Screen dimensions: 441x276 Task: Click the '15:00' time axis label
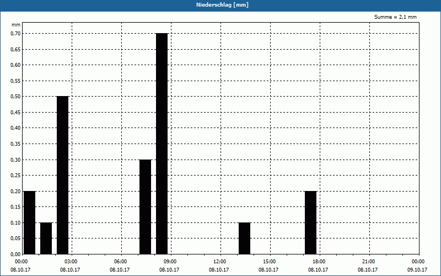pos(269,262)
